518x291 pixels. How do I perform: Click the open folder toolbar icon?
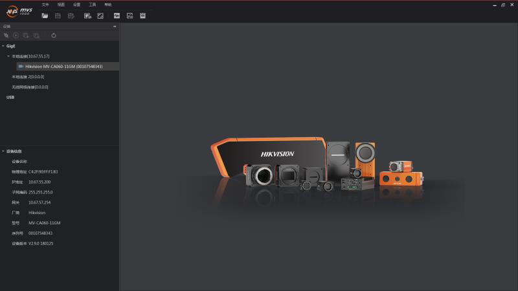(45, 16)
